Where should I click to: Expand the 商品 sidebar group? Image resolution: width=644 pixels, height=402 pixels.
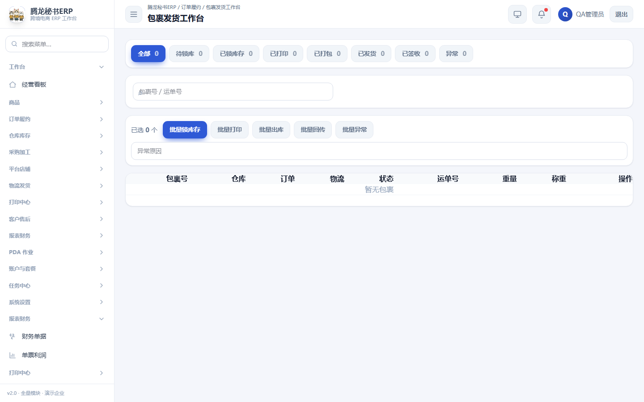[57, 102]
